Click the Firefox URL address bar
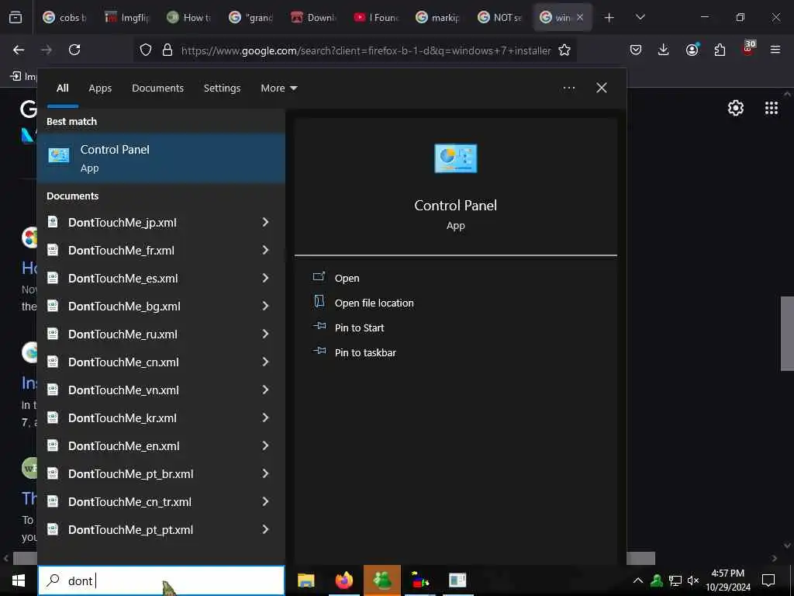The height and width of the screenshot is (596, 794). tap(366, 50)
